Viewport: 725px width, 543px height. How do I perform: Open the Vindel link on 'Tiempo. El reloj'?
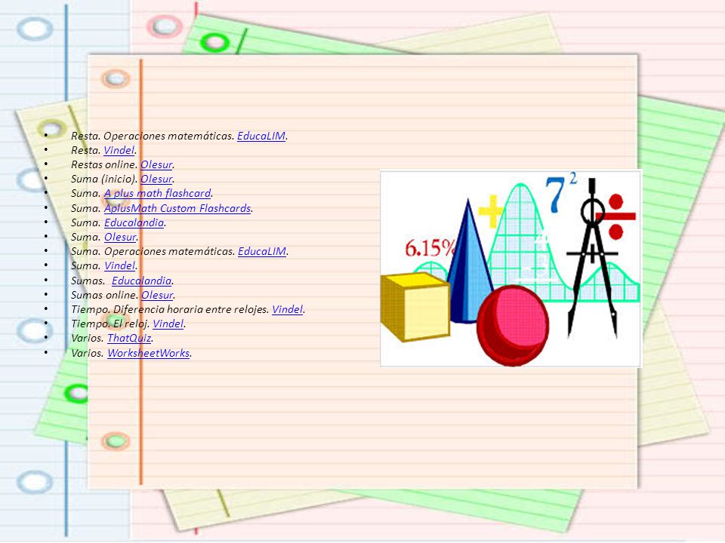tap(168, 324)
